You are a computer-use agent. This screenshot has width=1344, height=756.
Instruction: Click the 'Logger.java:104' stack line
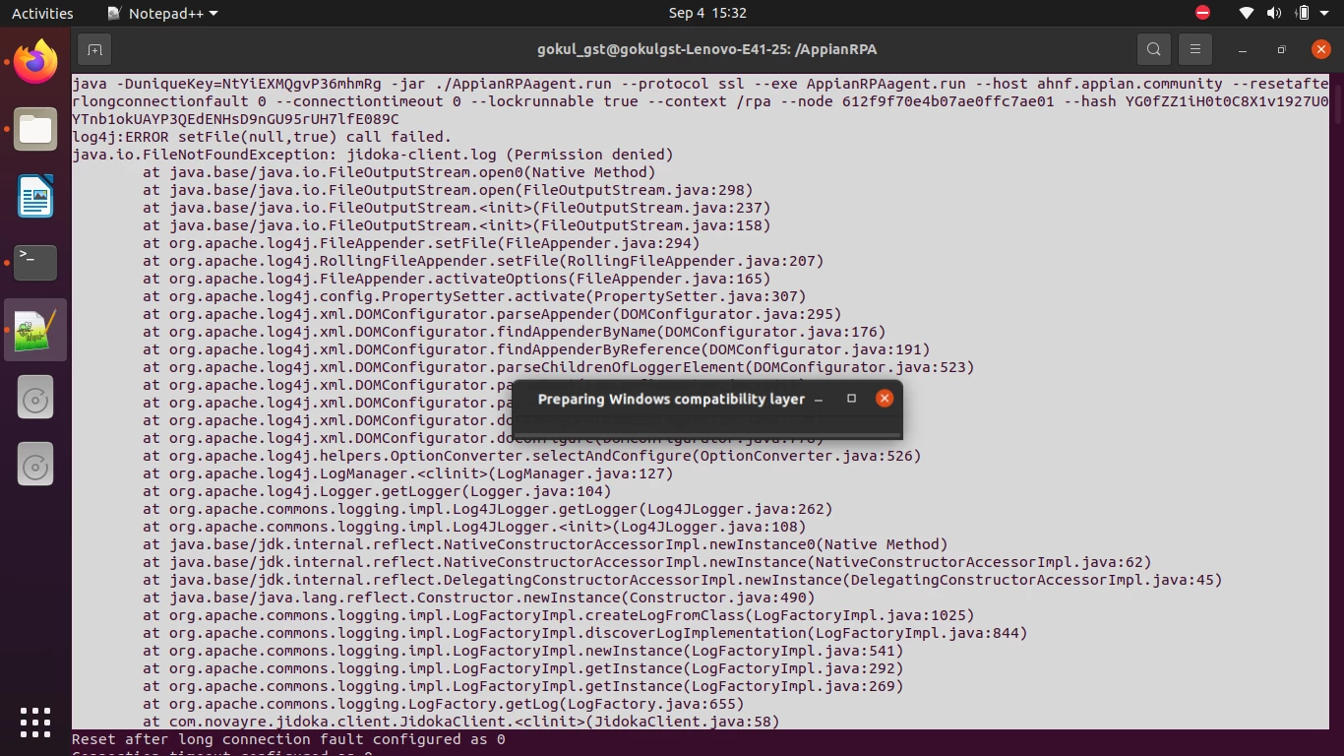point(377,491)
